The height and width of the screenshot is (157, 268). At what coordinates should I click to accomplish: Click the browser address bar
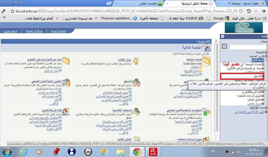(x=126, y=11)
